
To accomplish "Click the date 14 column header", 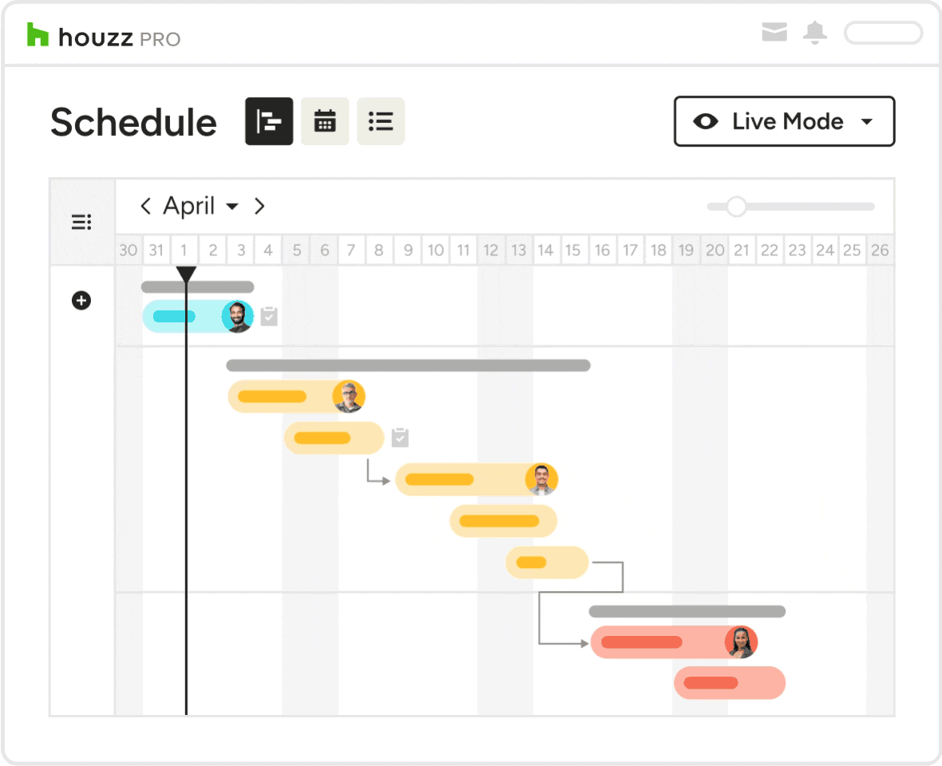I will click(x=545, y=250).
